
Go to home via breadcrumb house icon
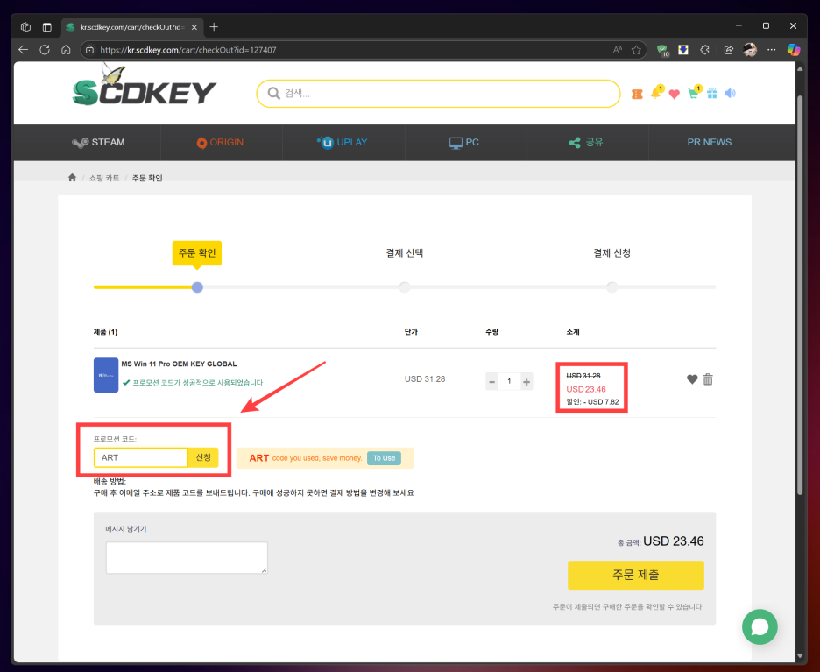click(x=72, y=178)
